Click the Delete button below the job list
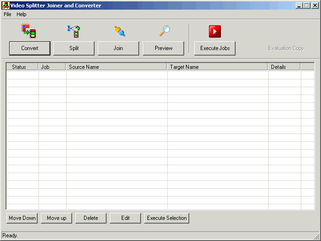The height and width of the screenshot is (241, 321). point(91,218)
